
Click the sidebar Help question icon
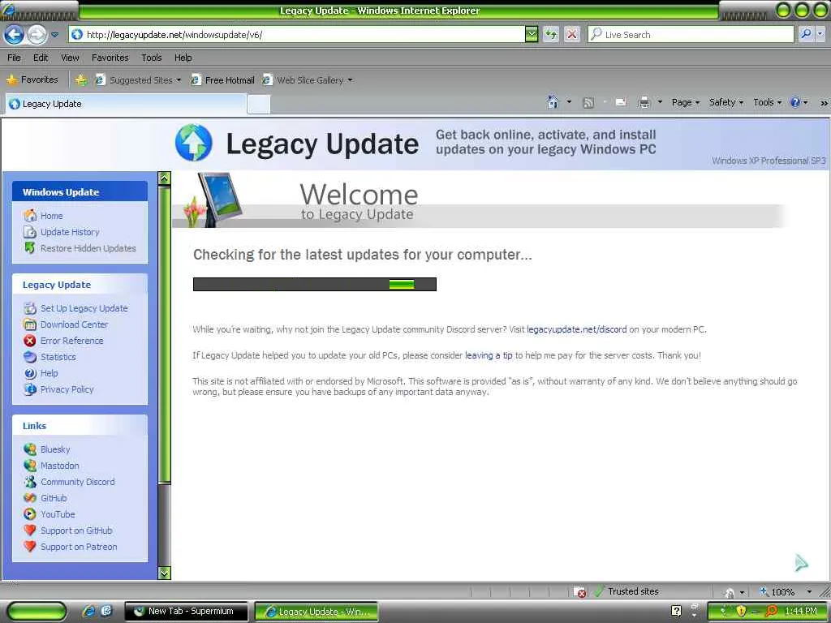30,373
